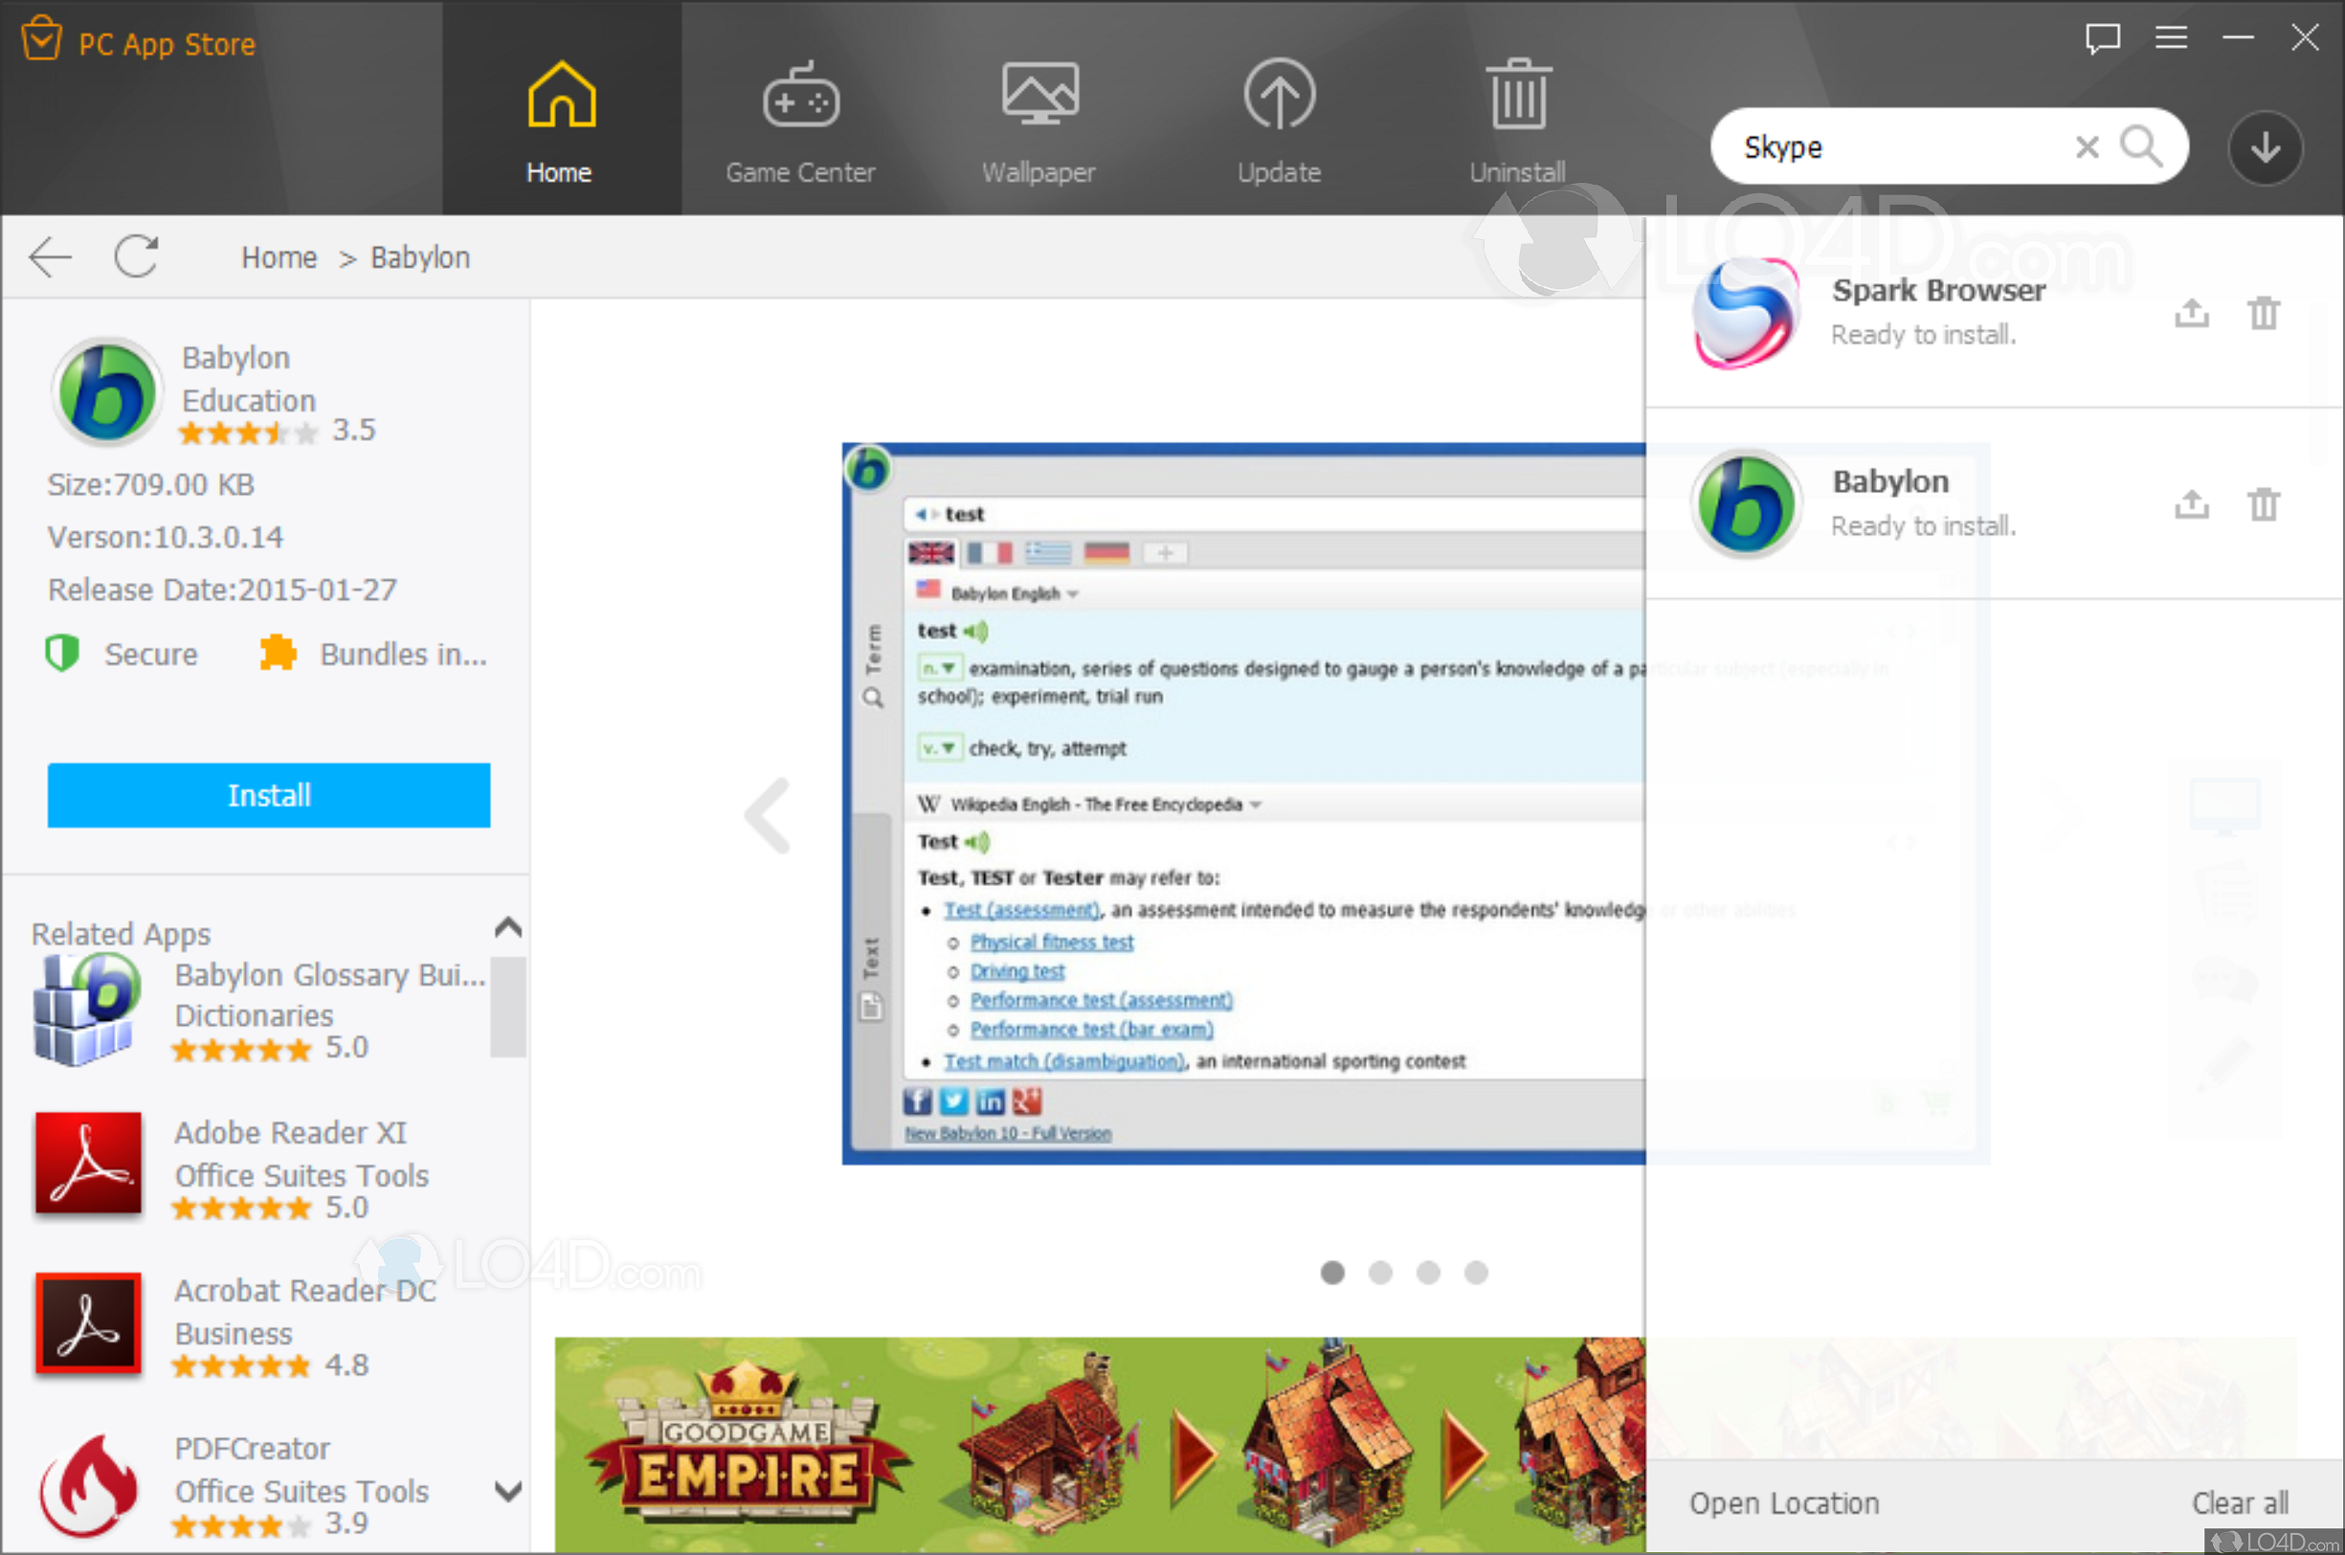This screenshot has width=2345, height=1555.
Task: Show previous screenshot with left arrow
Action: coord(769,815)
